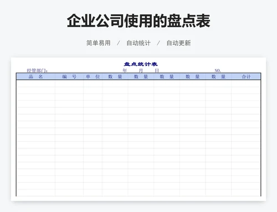Select the 单位 column header
The image size is (277, 212).
click(93, 76)
